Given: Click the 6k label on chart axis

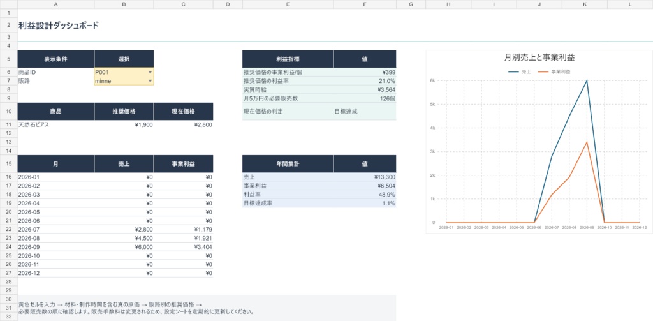Looking at the screenshot, I should [433, 80].
